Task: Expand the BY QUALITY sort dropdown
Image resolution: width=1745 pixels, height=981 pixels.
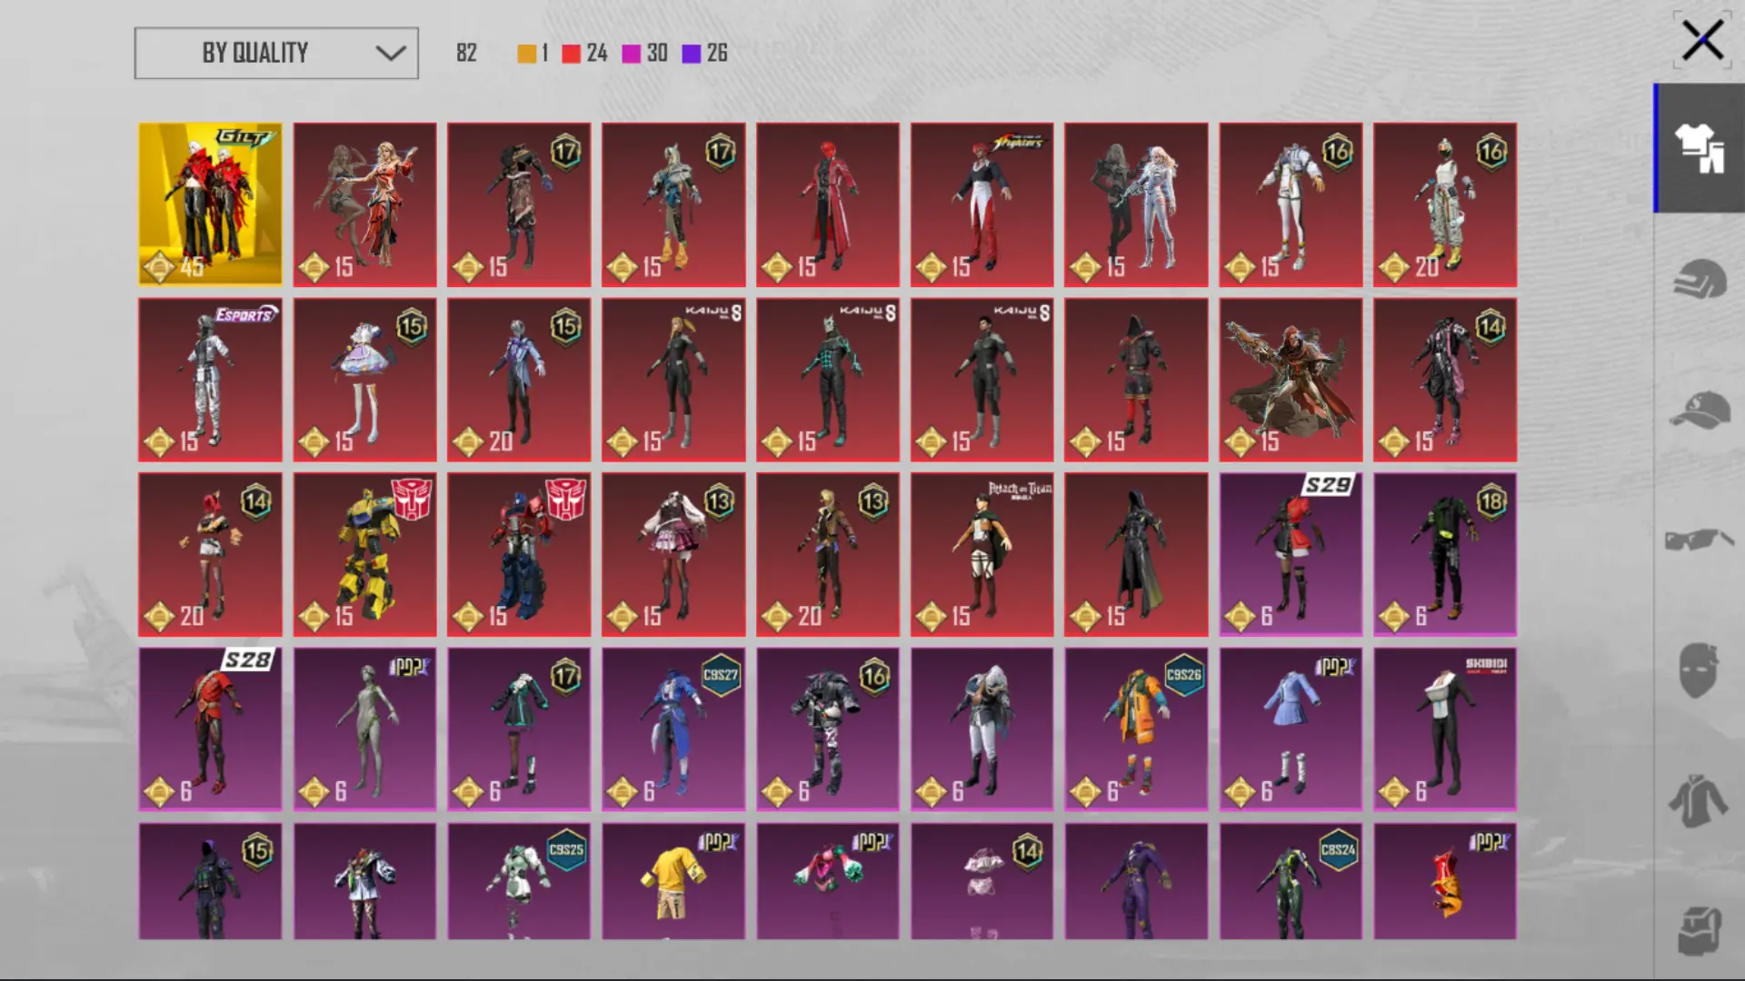Action: [x=276, y=53]
